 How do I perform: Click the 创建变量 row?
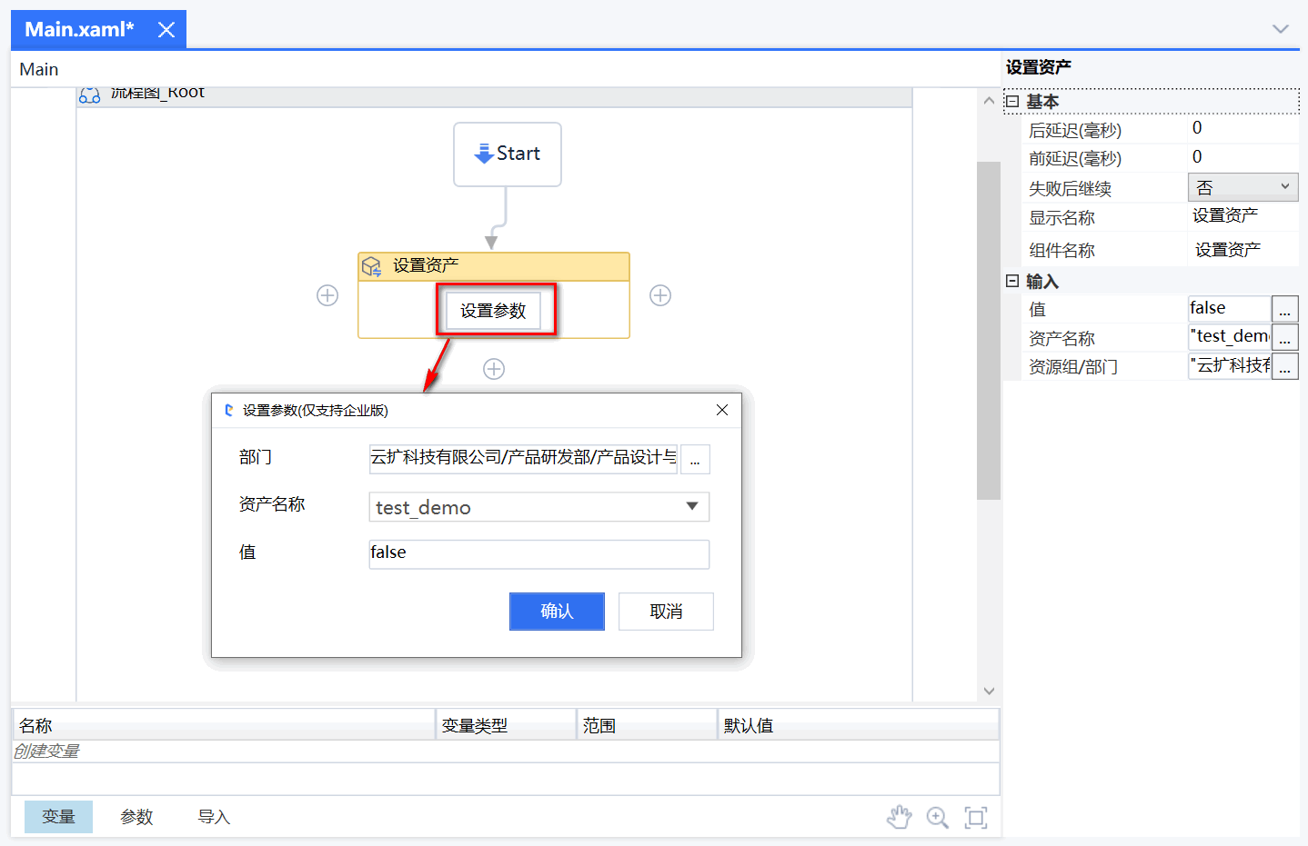506,751
